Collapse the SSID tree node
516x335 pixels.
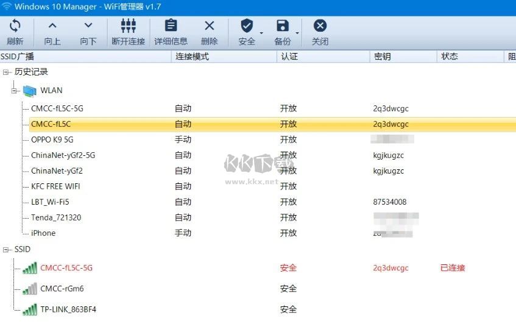[6, 250]
